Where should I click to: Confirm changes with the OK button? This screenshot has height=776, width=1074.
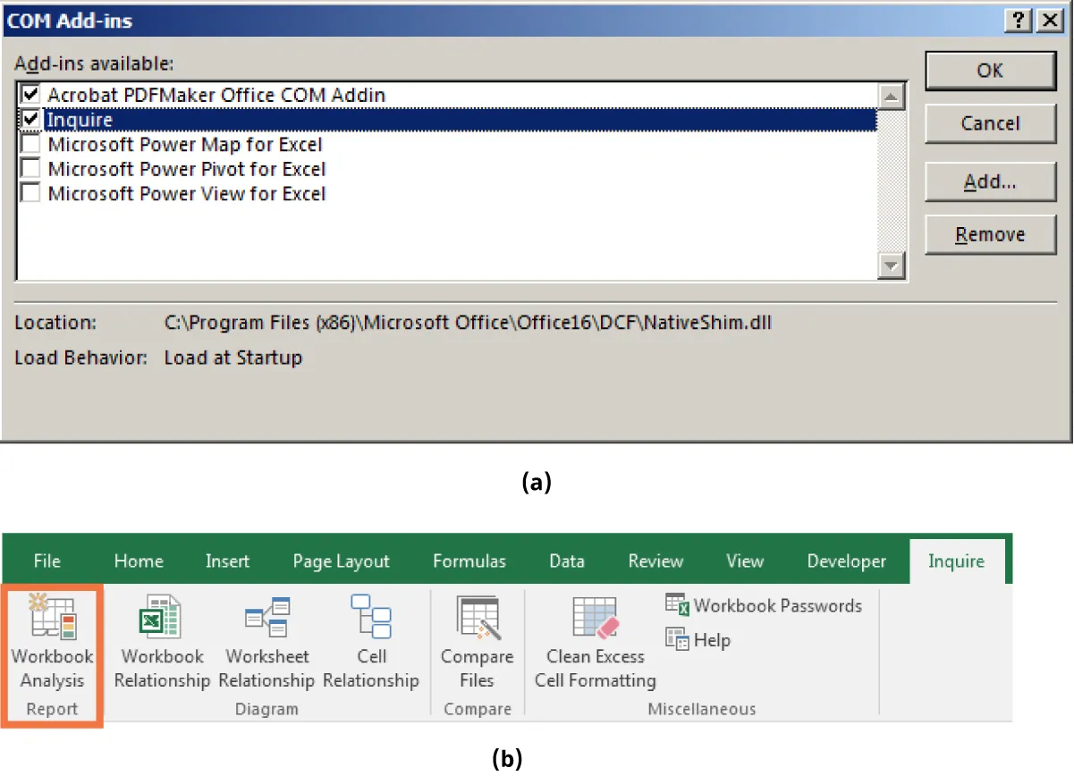[x=990, y=71]
